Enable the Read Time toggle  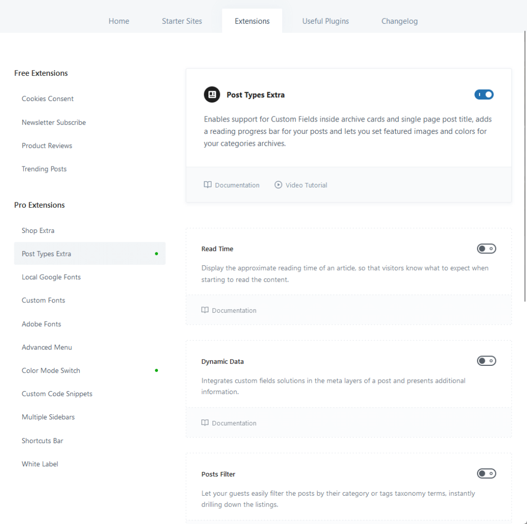[486, 249]
